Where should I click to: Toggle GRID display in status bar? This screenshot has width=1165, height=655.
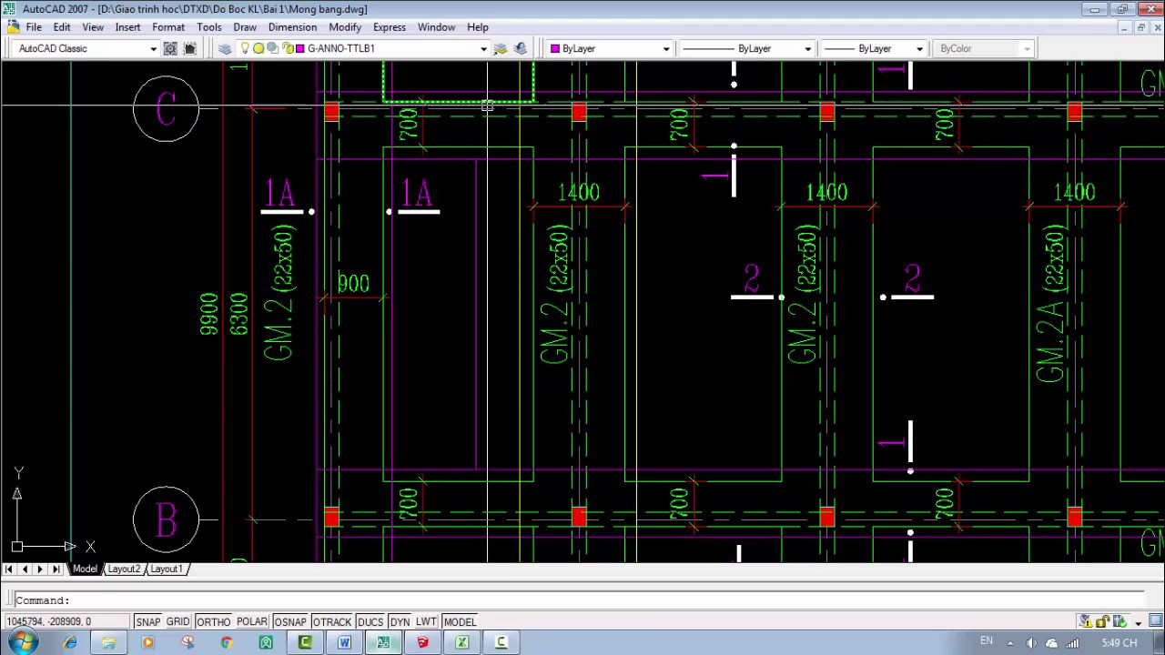click(x=177, y=622)
